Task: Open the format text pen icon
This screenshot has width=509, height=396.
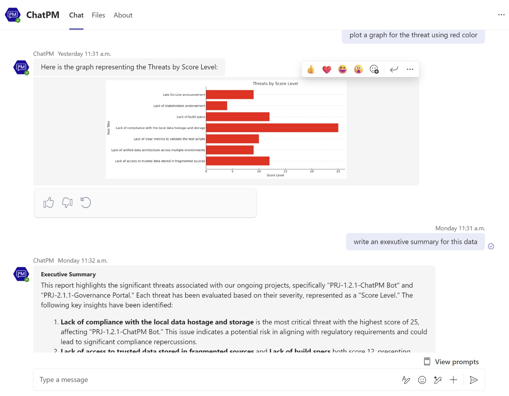Action: pyautogui.click(x=406, y=380)
